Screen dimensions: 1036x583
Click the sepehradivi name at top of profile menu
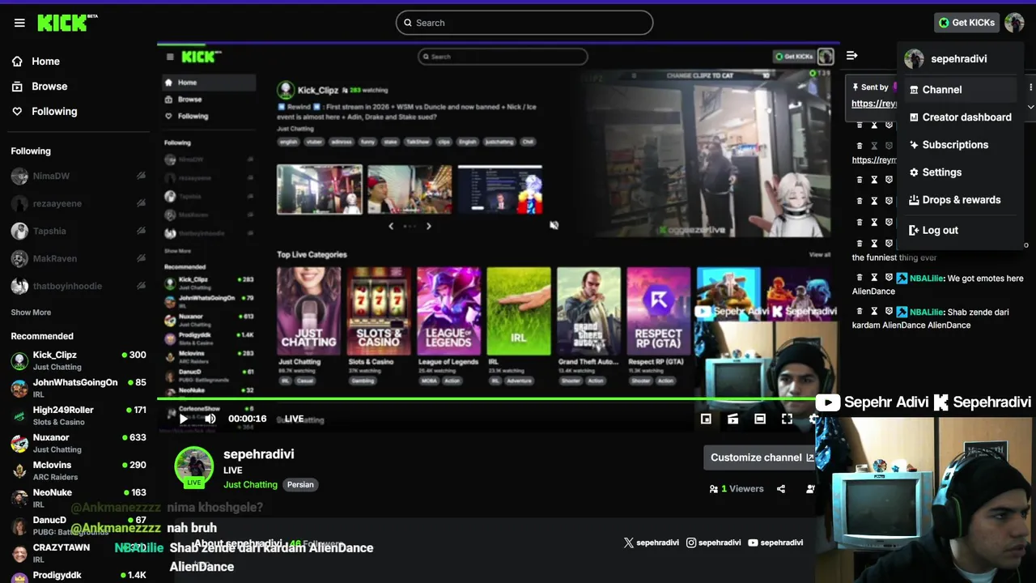point(958,59)
